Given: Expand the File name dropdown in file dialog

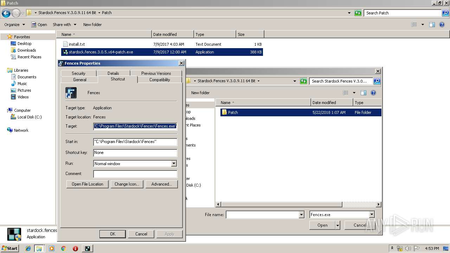Looking at the screenshot, I should [301, 215].
